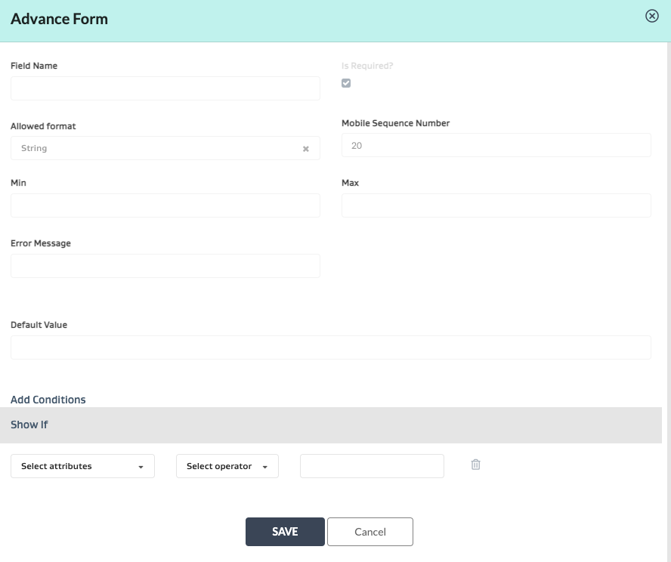Click the SAVE button
The height and width of the screenshot is (562, 671).
click(285, 532)
